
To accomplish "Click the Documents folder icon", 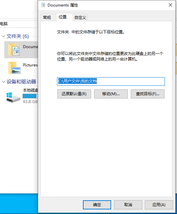I will pyautogui.click(x=14, y=50).
